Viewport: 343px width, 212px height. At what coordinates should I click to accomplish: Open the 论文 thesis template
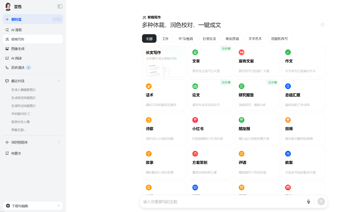[x=211, y=95]
